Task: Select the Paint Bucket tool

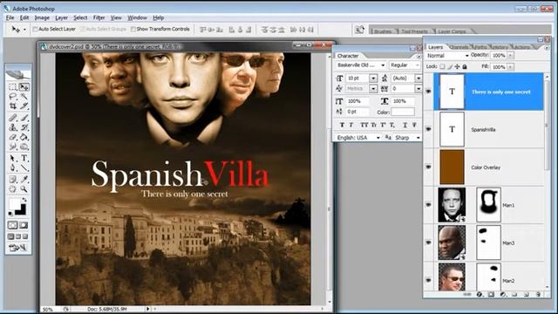Action: pos(24,137)
